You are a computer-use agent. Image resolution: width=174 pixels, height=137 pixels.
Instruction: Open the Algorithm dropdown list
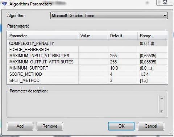[x=109, y=16]
